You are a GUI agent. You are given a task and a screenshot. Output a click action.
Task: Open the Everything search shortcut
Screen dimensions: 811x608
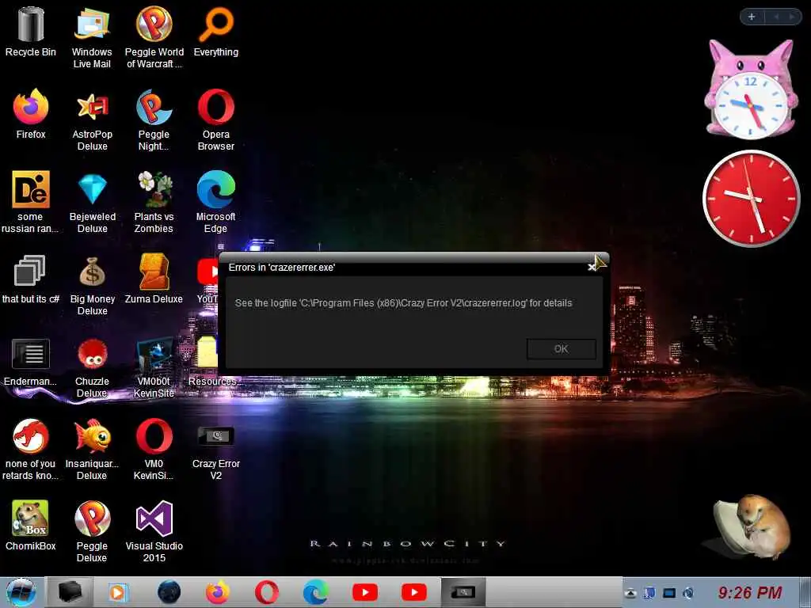coord(215,32)
